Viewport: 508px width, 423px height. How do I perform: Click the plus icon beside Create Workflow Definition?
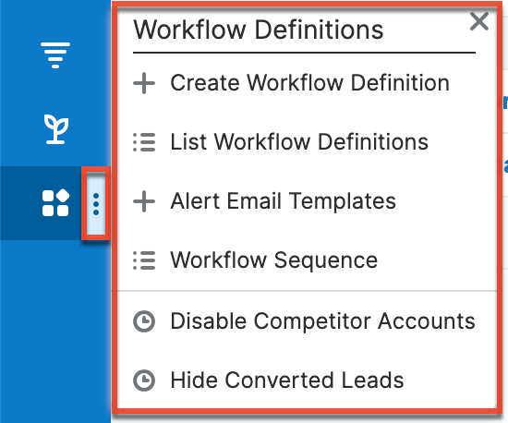[144, 83]
